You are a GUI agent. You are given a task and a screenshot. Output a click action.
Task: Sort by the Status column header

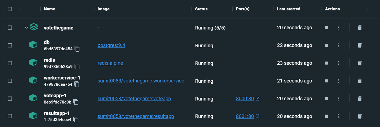pyautogui.click(x=201, y=9)
